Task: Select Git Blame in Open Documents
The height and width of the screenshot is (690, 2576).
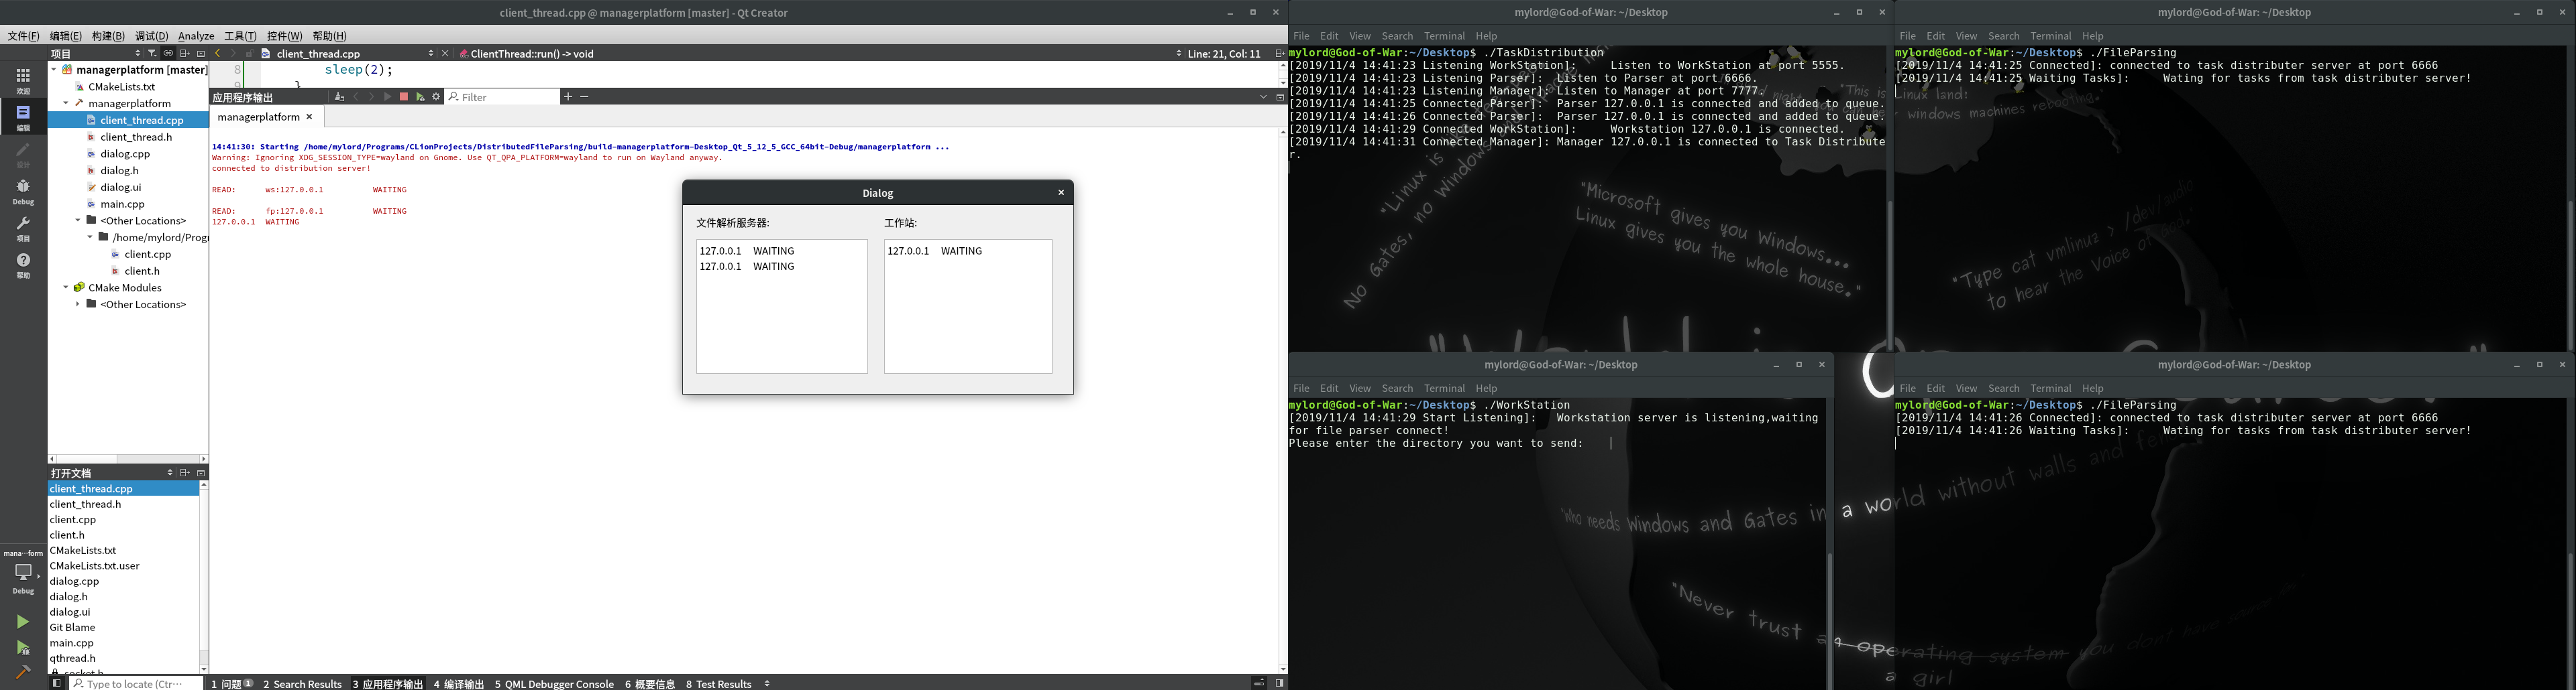Action: click(x=72, y=627)
